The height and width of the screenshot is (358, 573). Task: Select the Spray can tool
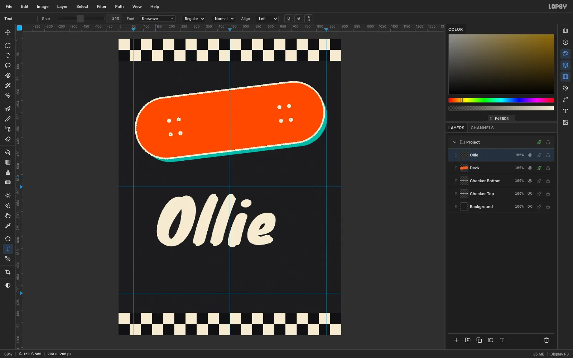tap(8, 129)
